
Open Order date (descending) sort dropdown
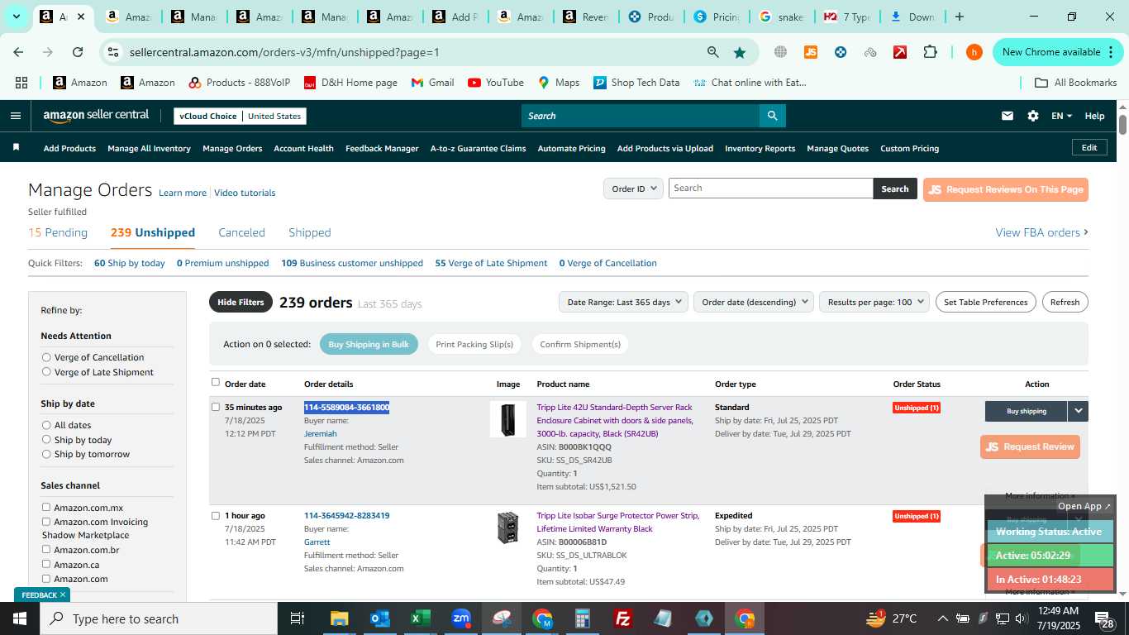click(754, 302)
